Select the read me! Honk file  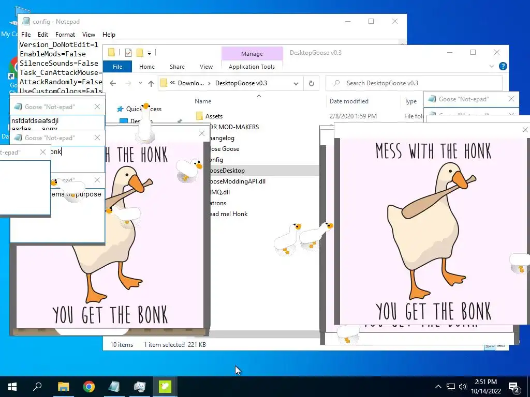point(229,213)
